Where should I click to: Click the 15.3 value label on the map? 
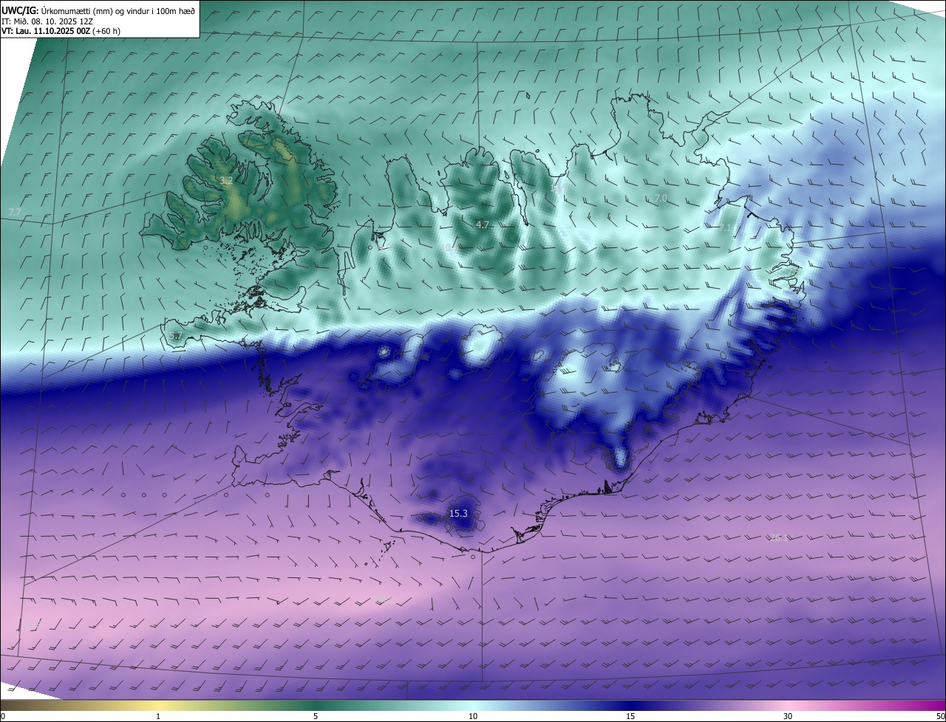458,513
